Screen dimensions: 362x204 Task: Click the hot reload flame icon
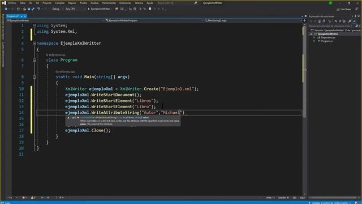[117, 9]
